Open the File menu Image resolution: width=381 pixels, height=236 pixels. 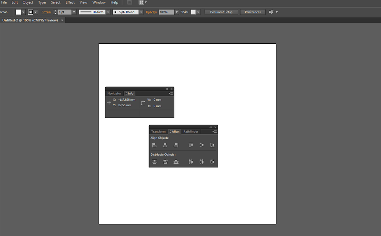(x=4, y=2)
